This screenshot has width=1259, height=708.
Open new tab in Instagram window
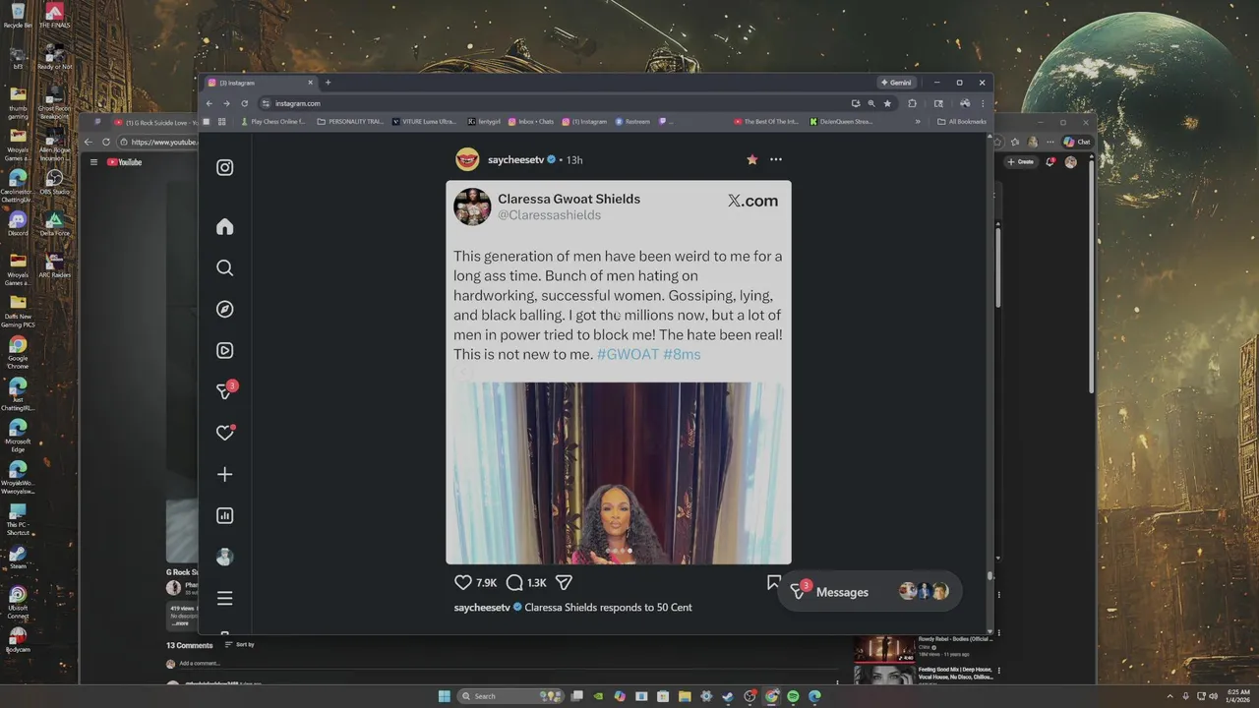(x=328, y=83)
